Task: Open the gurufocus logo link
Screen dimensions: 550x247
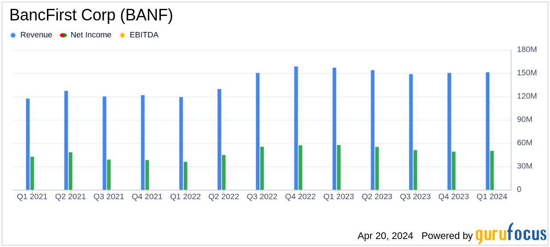Action: point(511,234)
